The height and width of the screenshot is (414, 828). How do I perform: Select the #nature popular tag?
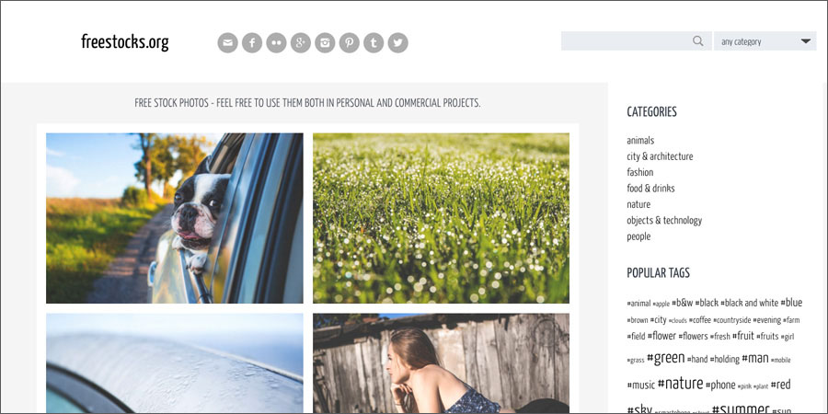click(680, 384)
